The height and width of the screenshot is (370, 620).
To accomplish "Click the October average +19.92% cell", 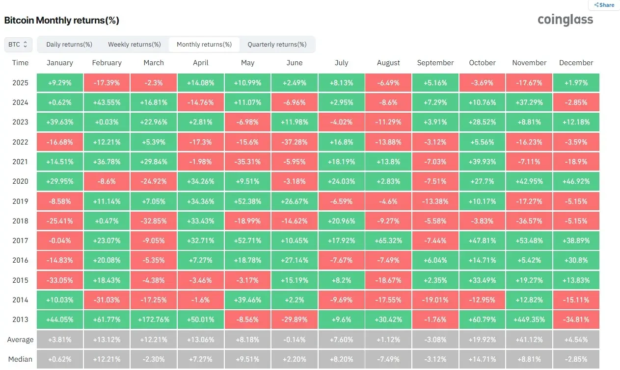I will [483, 340].
